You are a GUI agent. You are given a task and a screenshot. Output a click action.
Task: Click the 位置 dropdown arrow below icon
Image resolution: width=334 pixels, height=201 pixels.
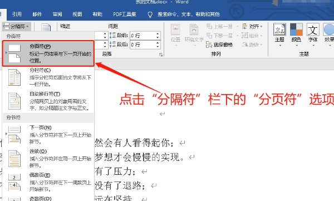pyautogui.click(x=176, y=46)
